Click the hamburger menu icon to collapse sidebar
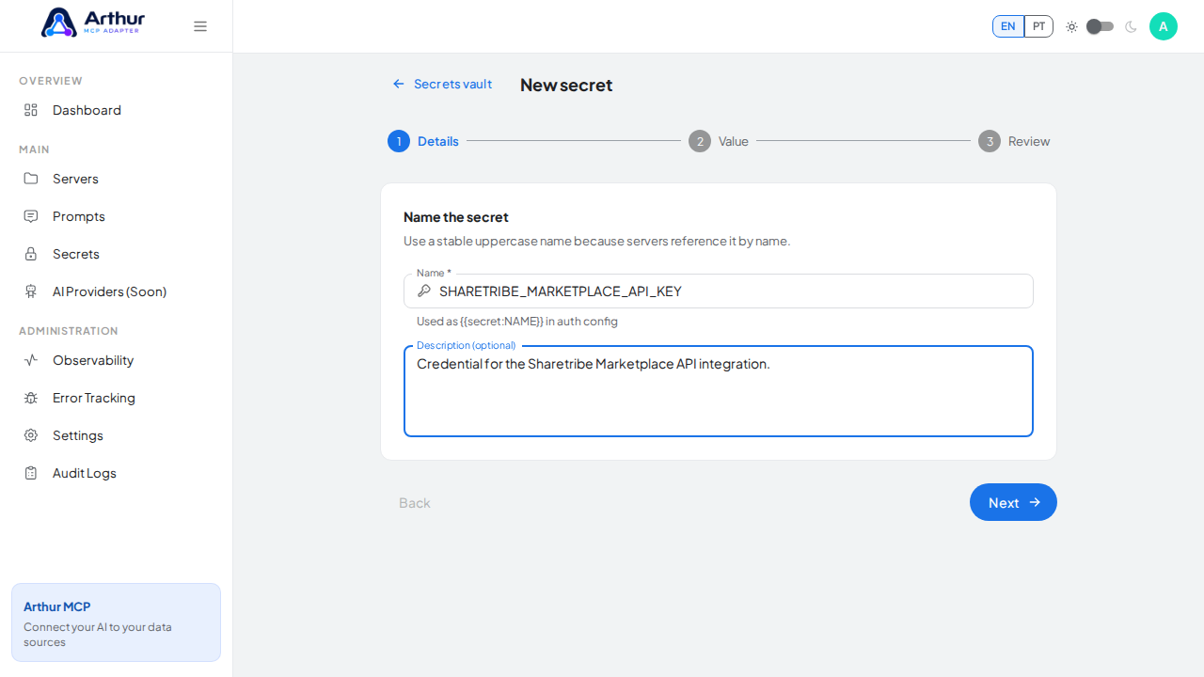The width and height of the screenshot is (1204, 677). pyautogui.click(x=200, y=26)
